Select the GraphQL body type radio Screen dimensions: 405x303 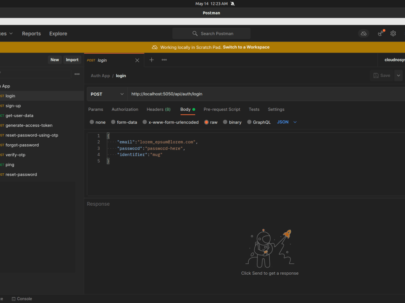[x=249, y=122]
